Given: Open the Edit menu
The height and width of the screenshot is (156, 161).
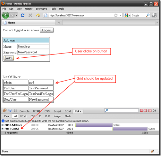Looking at the screenshot, I should [11, 9].
